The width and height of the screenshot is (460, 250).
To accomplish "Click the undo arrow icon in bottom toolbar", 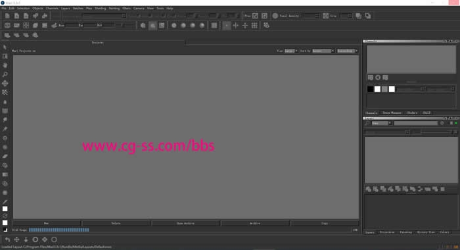I will [x=7, y=239].
